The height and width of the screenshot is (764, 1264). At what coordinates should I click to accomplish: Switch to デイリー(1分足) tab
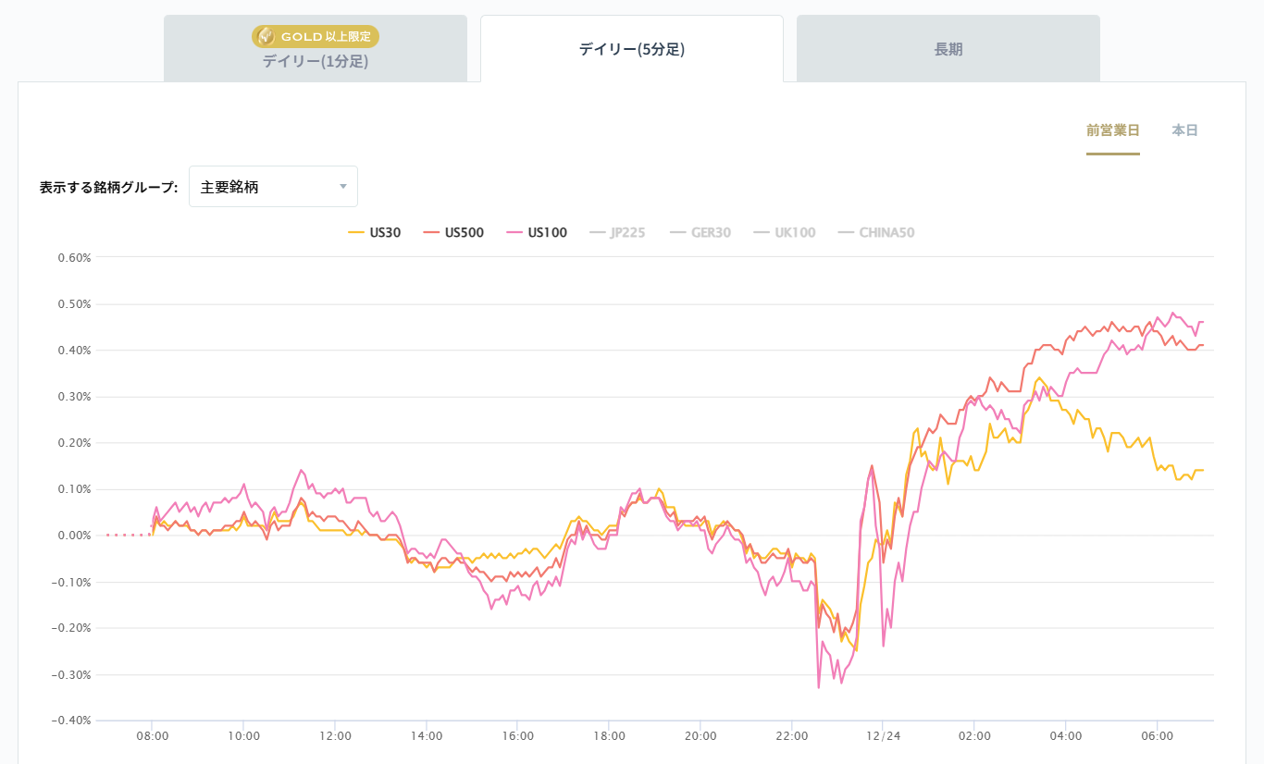316,62
